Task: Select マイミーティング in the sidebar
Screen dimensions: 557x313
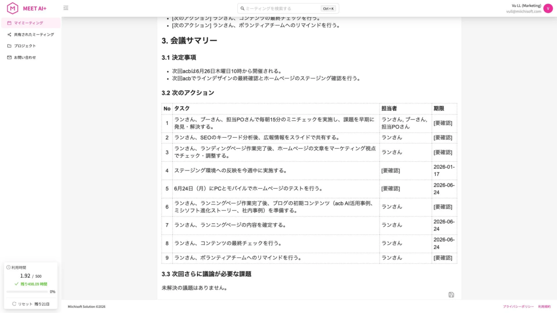Action: pos(31,23)
